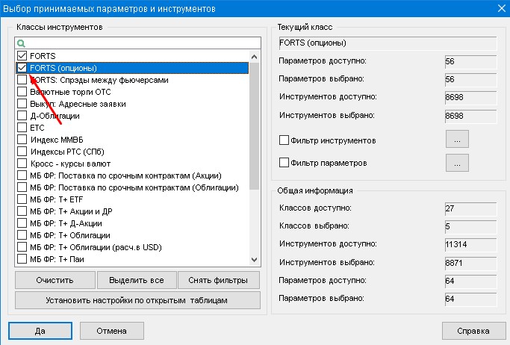Enable the Фильтр параметров checkbox
510x345 pixels.
coord(284,162)
